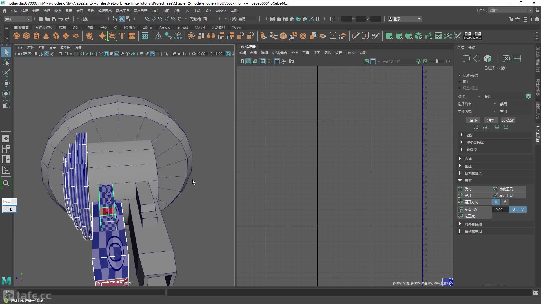Toggle UV editor image display icon

coord(366,61)
